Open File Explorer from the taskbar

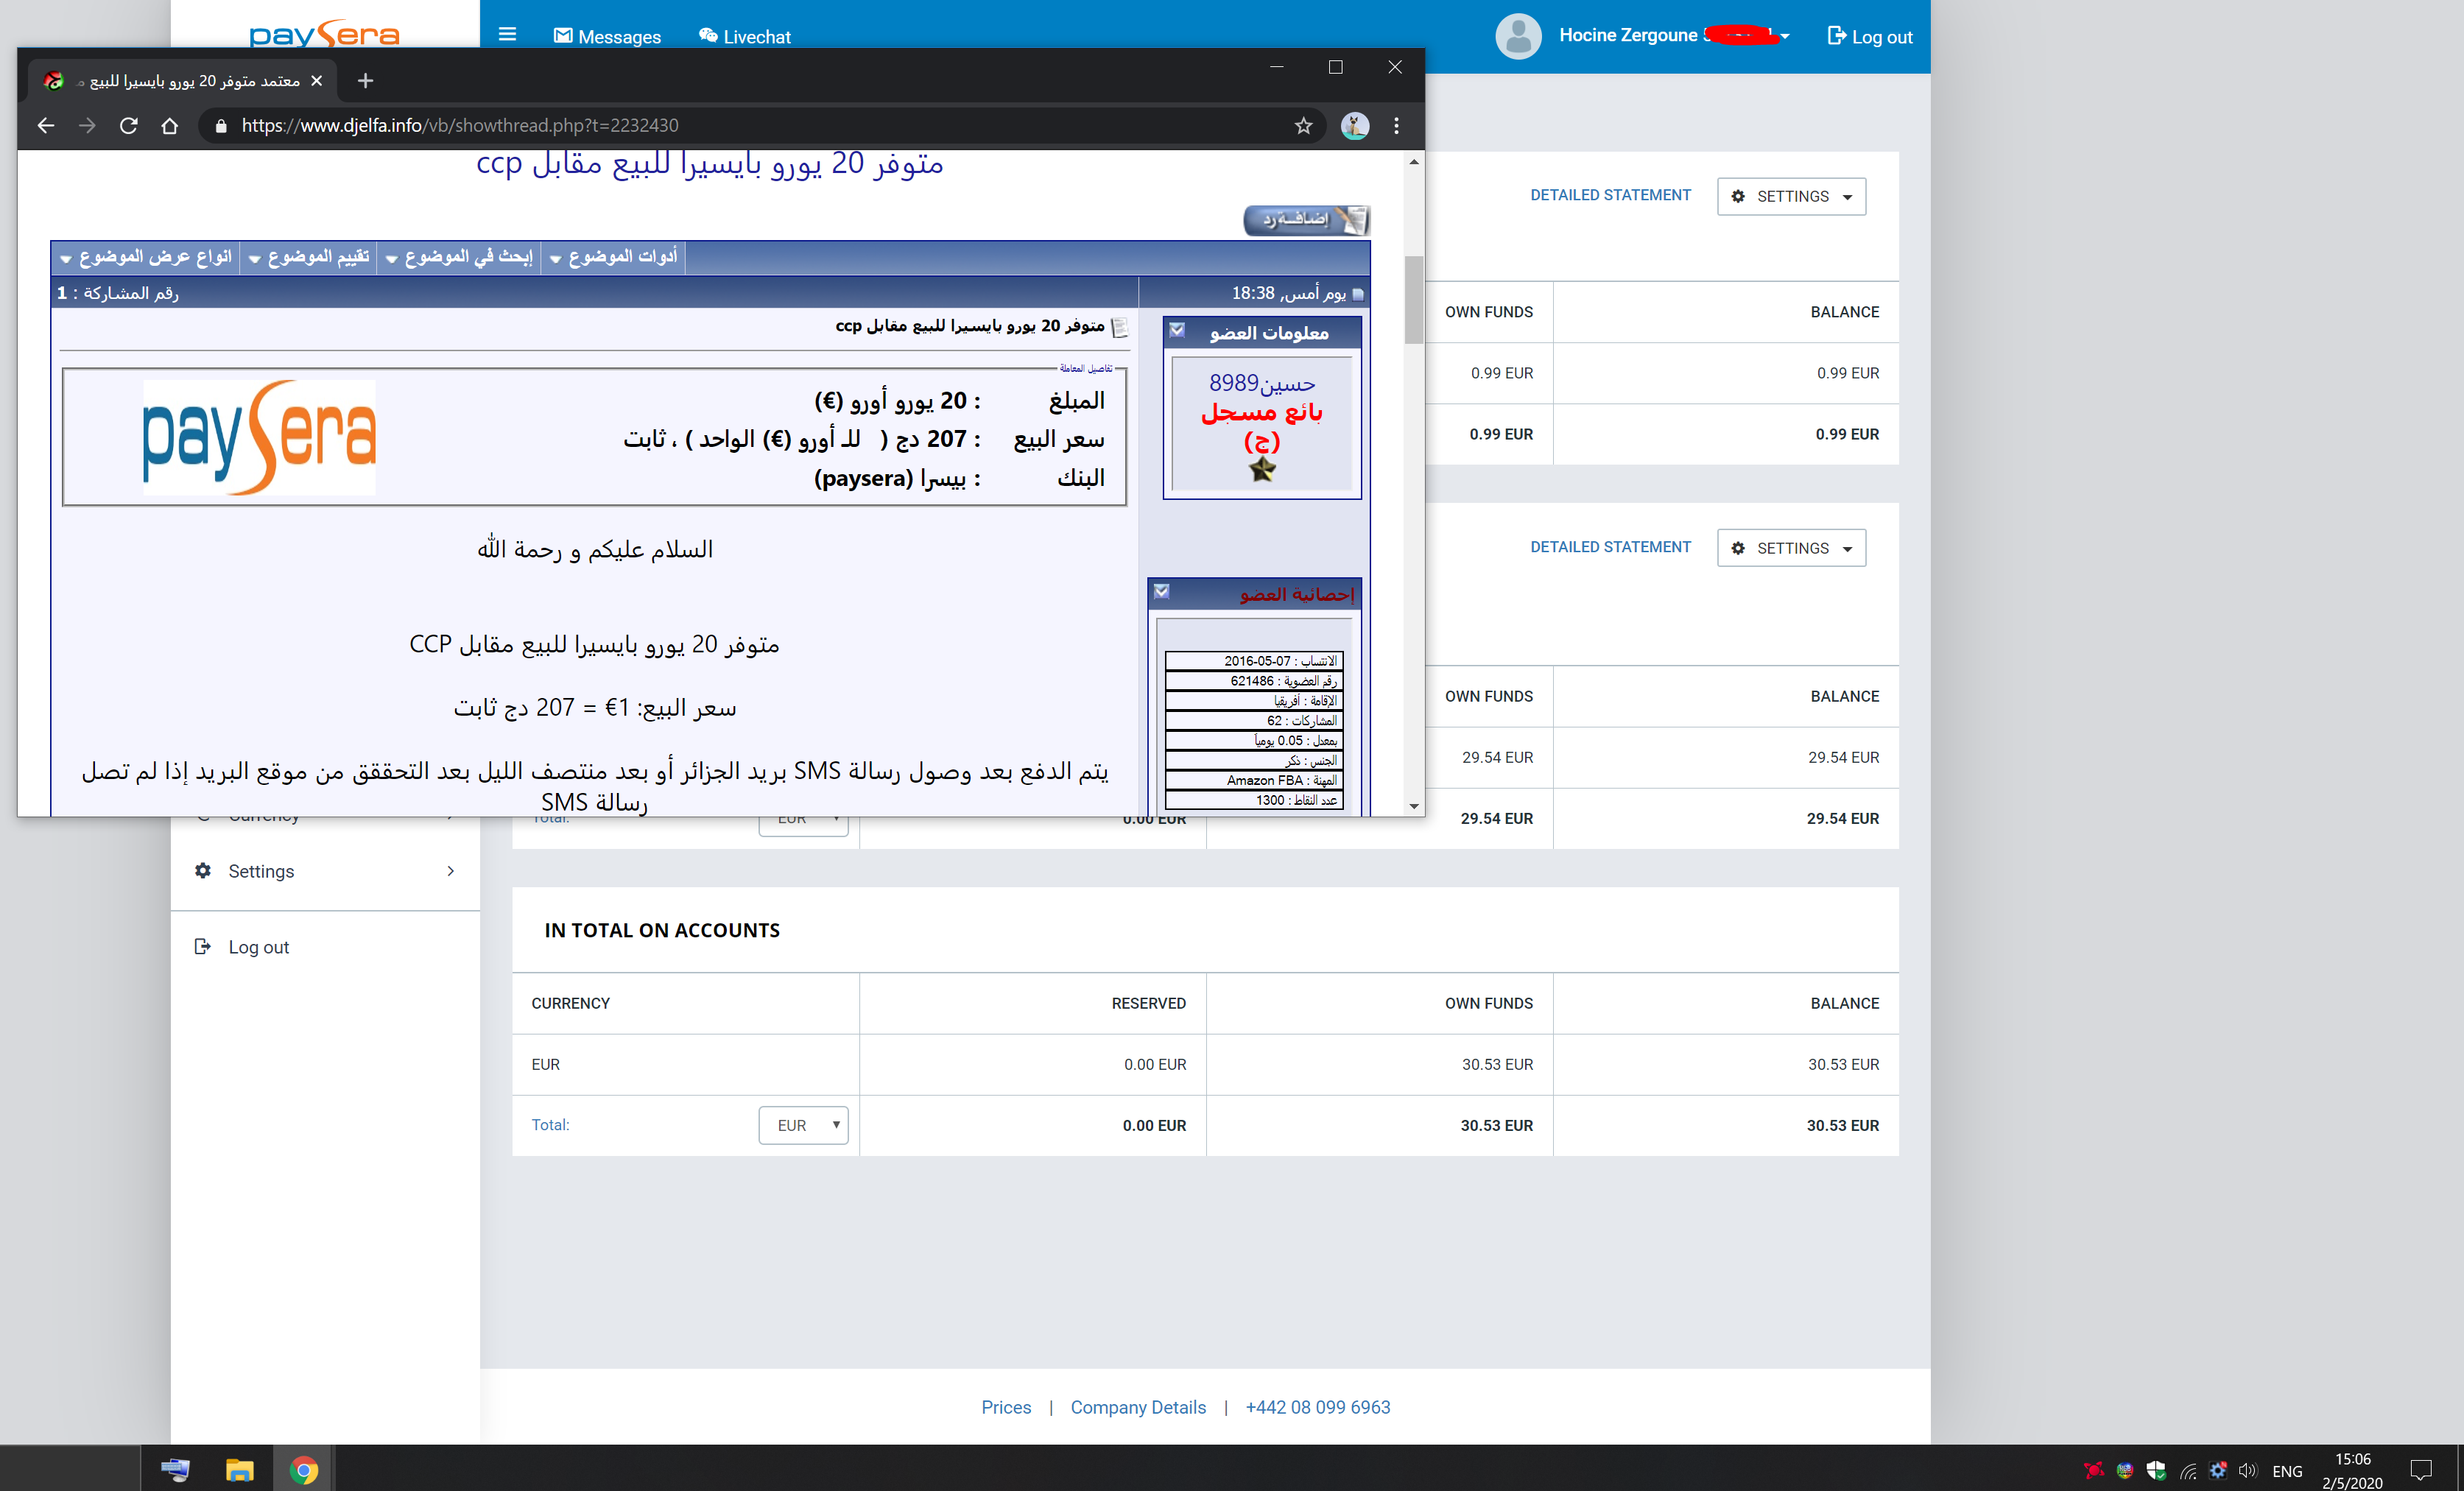click(x=239, y=1469)
